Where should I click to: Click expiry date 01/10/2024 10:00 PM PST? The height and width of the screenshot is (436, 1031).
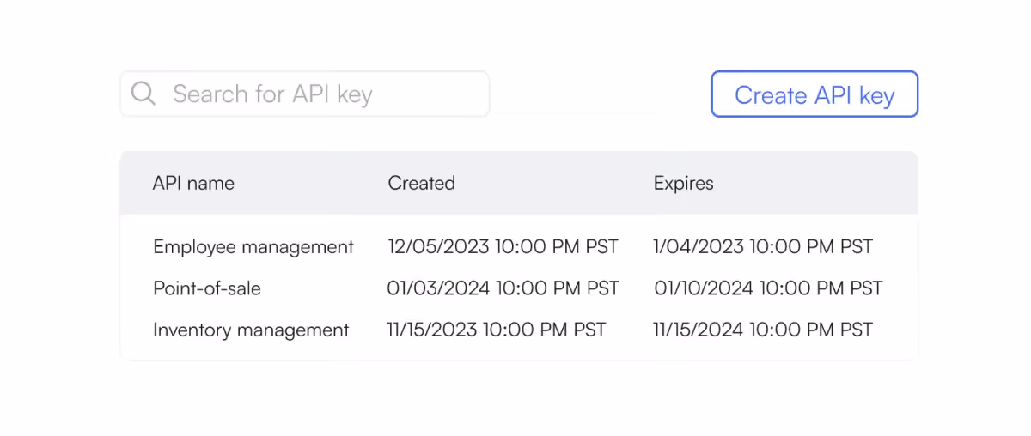click(768, 288)
